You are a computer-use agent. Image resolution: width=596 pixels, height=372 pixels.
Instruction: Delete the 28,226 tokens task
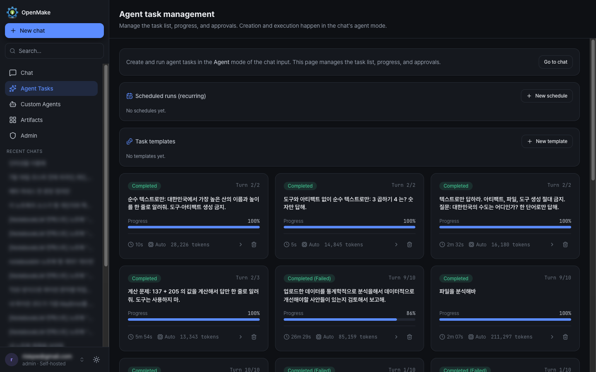point(254,245)
